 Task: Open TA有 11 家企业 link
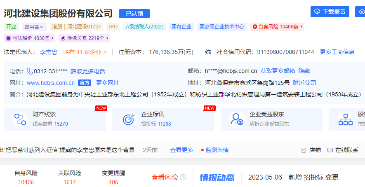[84, 52]
